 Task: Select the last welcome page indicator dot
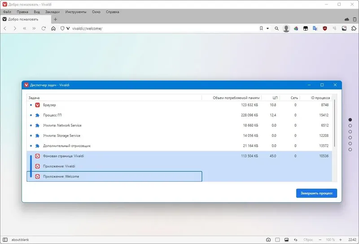point(350,149)
